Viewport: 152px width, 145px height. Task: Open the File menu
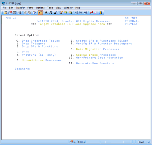click(x=5, y=8)
